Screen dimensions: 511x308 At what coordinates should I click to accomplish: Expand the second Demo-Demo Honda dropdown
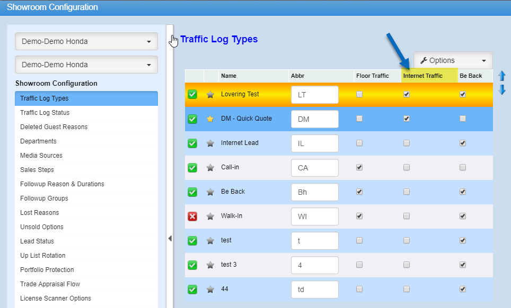pyautogui.click(x=86, y=65)
